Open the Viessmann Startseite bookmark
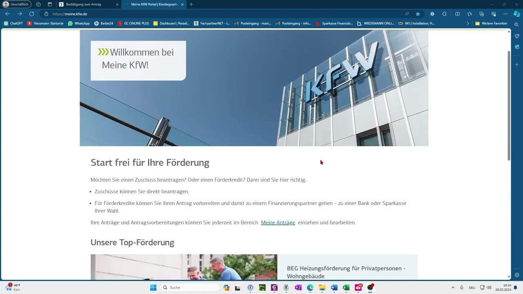Screen dimensions: 523x294 pyautogui.click(x=45, y=23)
